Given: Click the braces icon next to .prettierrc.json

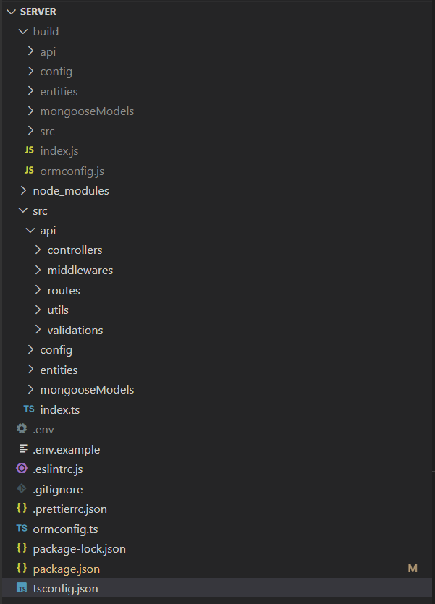Looking at the screenshot, I should click(22, 509).
